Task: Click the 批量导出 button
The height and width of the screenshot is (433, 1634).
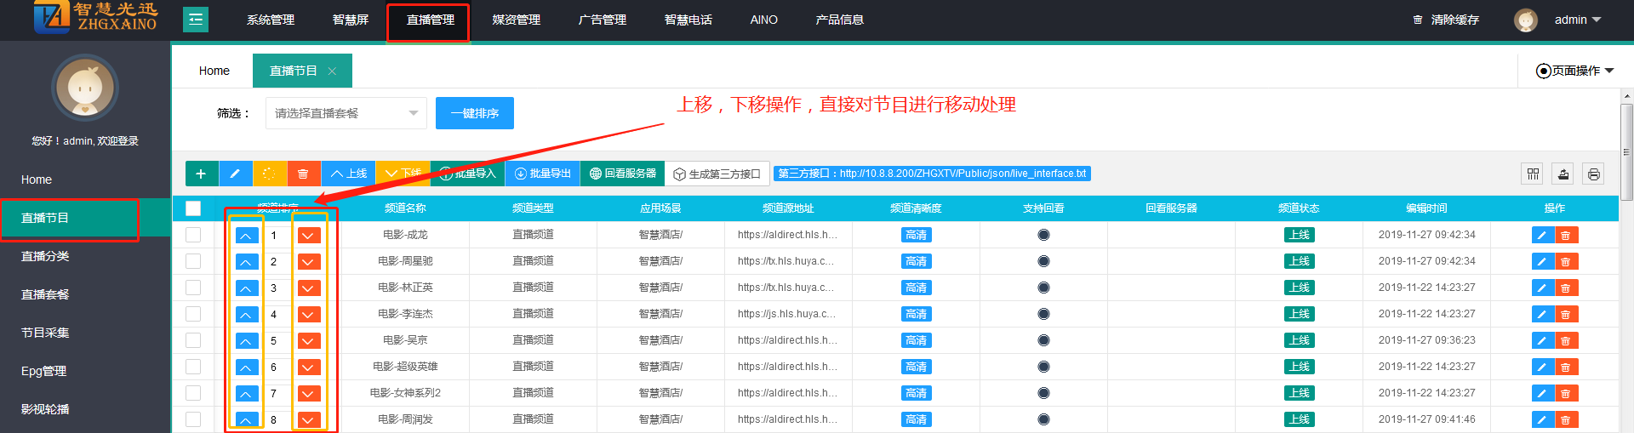Action: click(x=543, y=174)
